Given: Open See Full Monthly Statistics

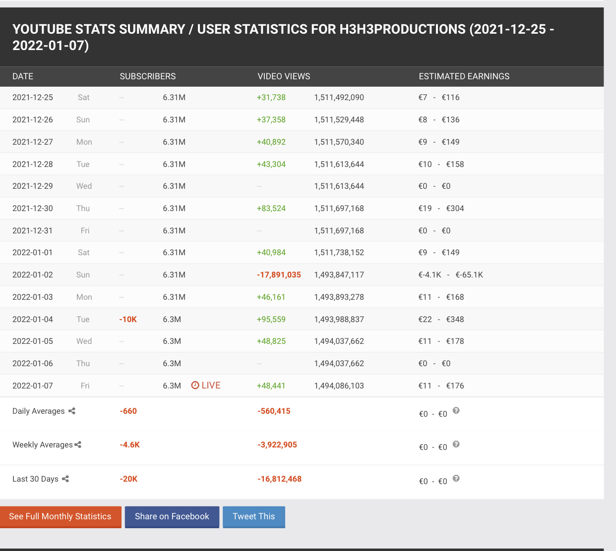Looking at the screenshot, I should (61, 517).
